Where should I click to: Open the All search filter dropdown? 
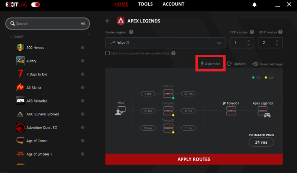click(x=83, y=23)
